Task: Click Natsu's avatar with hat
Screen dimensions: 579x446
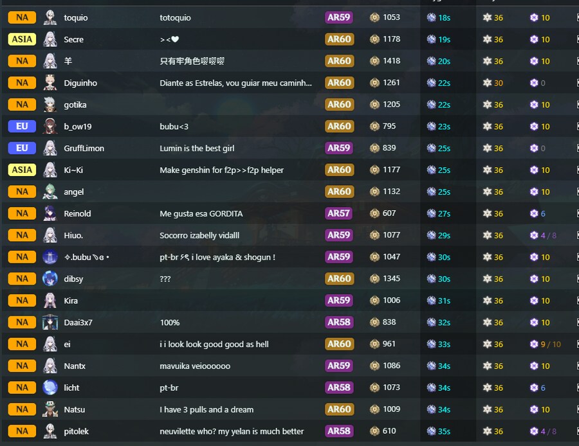Action: pyautogui.click(x=50, y=409)
